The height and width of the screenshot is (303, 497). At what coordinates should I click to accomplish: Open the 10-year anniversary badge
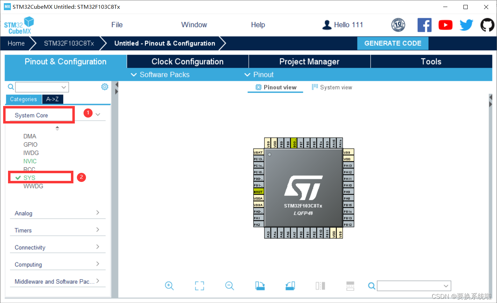(x=398, y=25)
